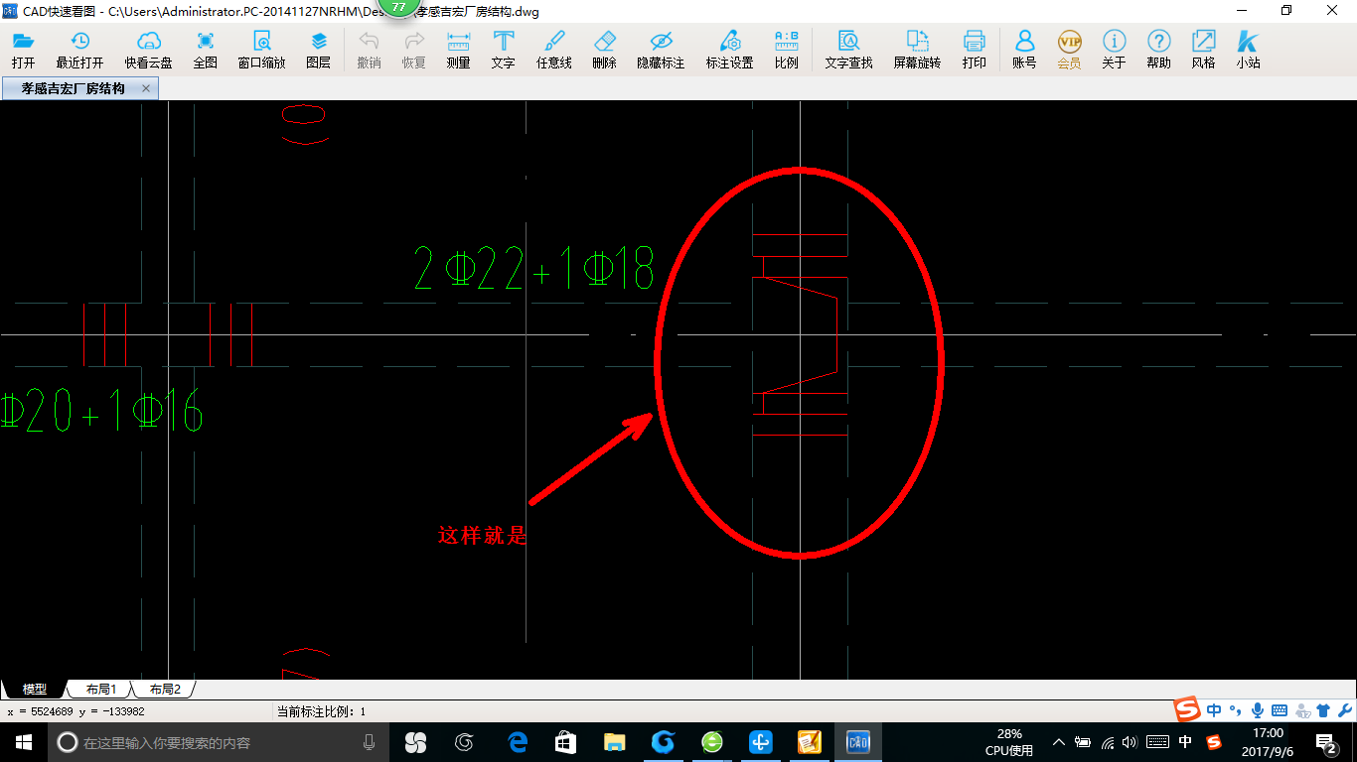Toggle 隐藏标注 hide annotations
The height and width of the screenshot is (762, 1357).
[x=661, y=50]
